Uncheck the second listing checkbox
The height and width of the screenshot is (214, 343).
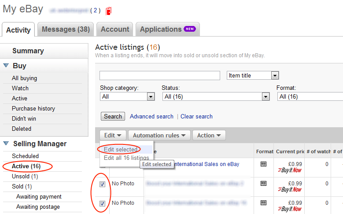[x=102, y=184]
